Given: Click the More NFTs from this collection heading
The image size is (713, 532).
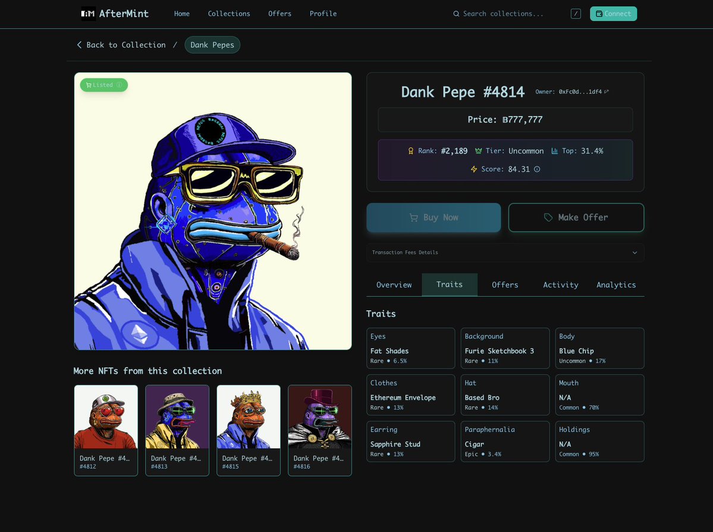Looking at the screenshot, I should tap(148, 370).
